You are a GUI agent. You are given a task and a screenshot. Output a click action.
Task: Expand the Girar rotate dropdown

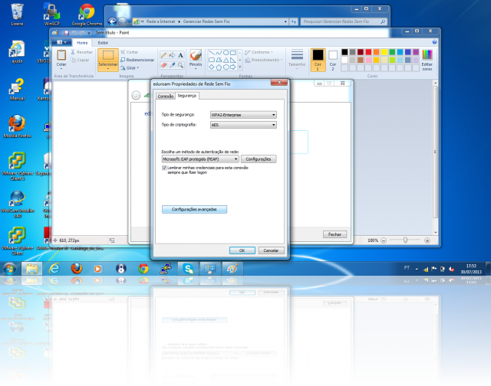point(137,68)
